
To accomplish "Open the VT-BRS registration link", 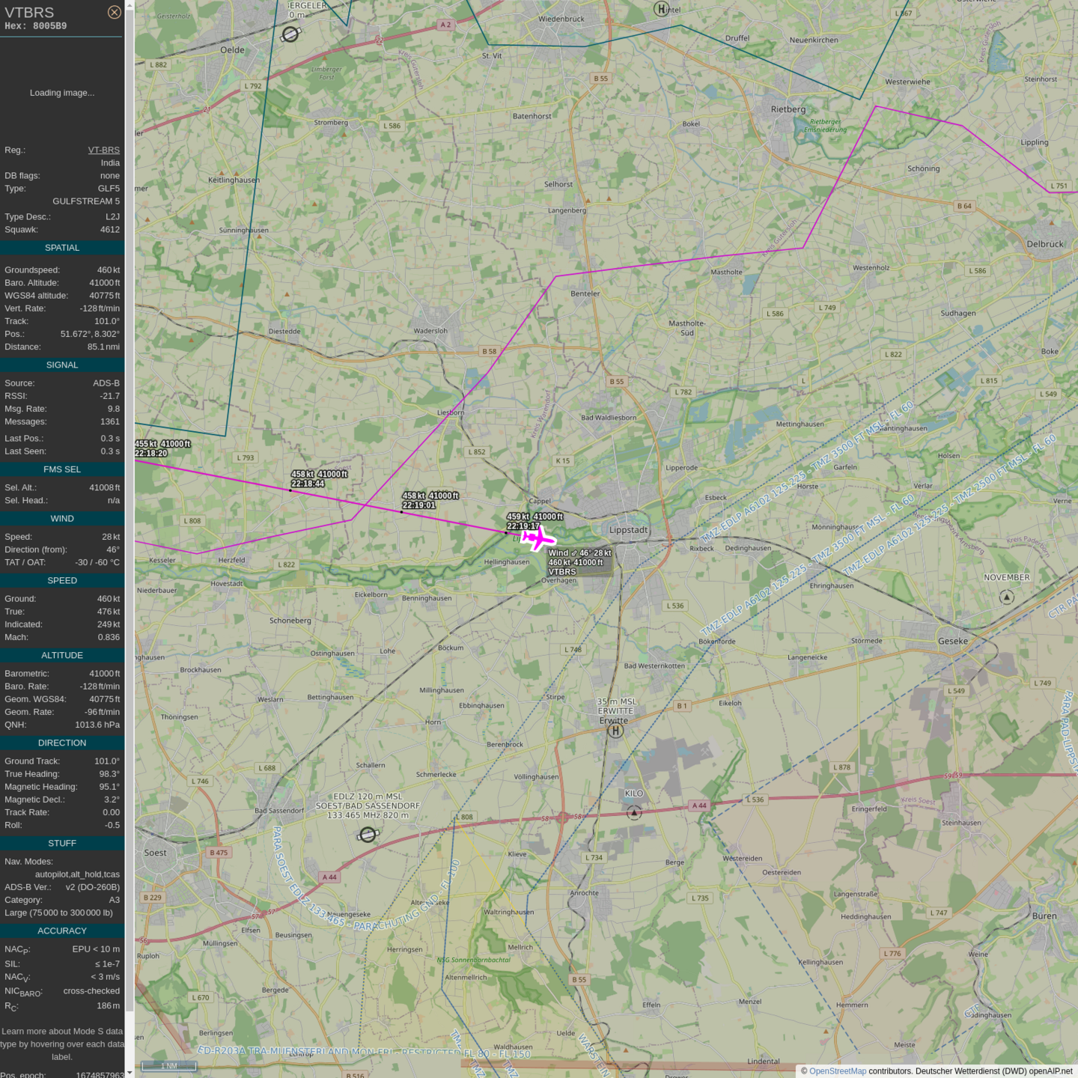I will click(103, 150).
